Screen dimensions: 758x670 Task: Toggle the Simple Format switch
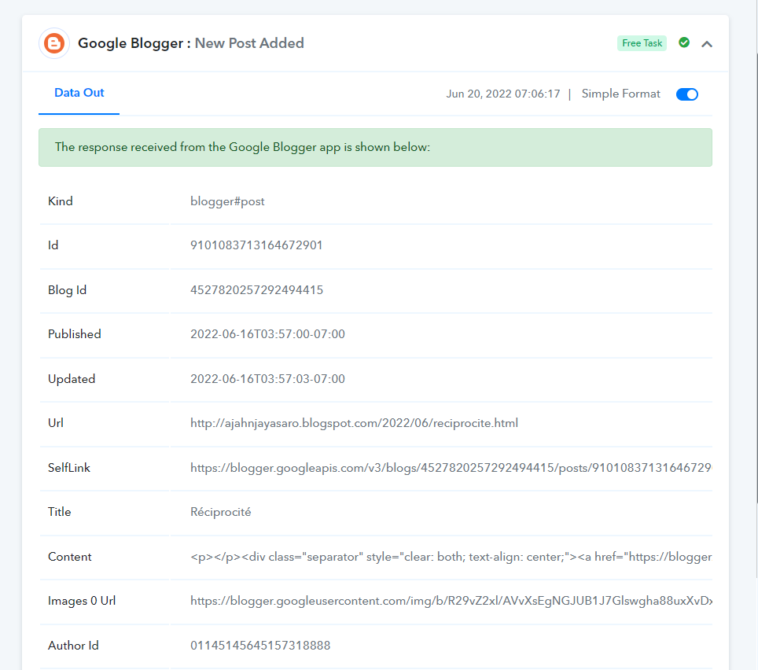point(686,94)
